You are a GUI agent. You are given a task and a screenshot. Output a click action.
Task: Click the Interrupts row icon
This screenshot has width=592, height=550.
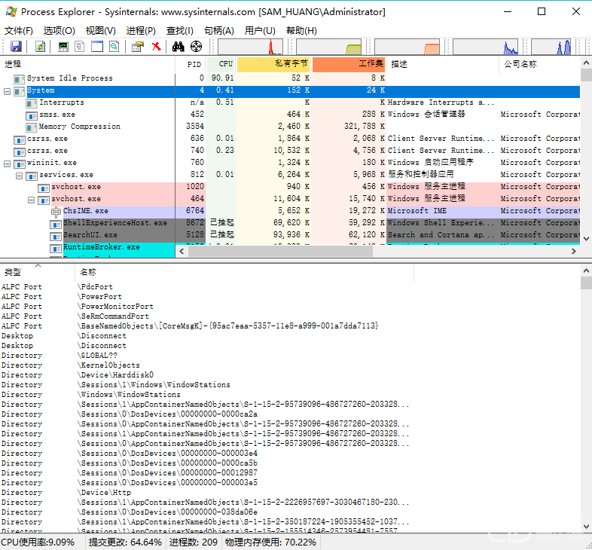click(32, 102)
